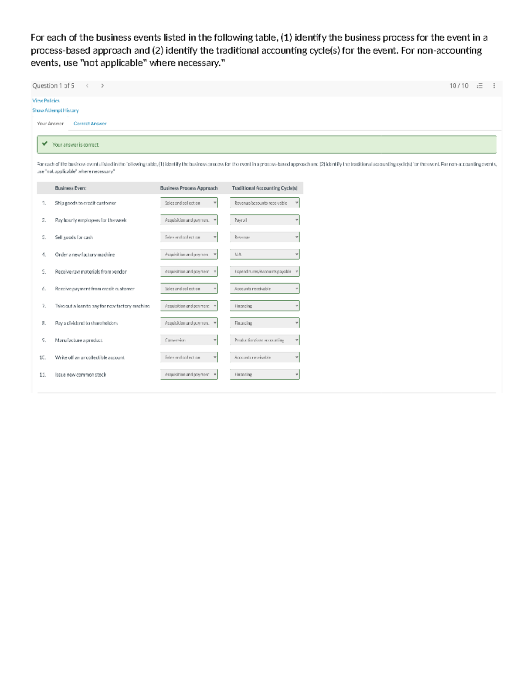
Task: Open business process dropdown for Receive payment from credit customer
Action: [189, 289]
